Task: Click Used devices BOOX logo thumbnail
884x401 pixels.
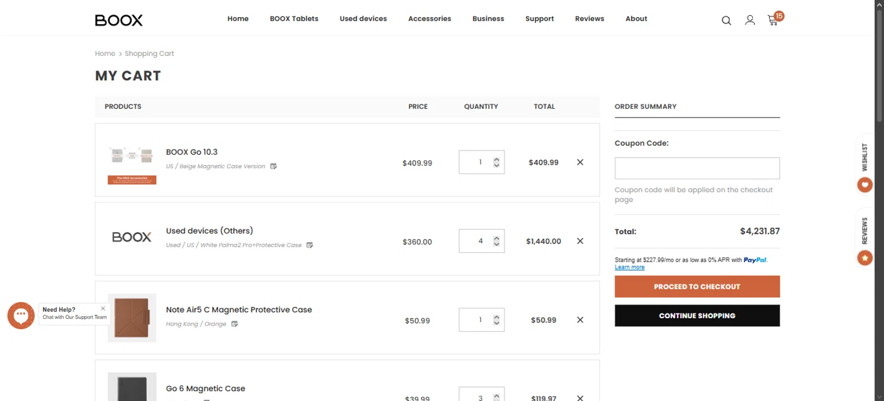Action: tap(132, 237)
